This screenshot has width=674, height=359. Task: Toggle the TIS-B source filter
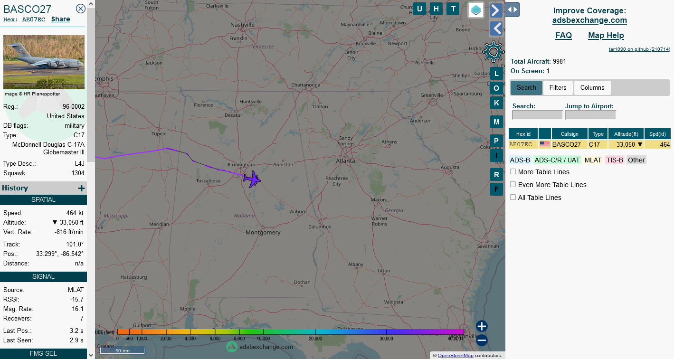[615, 160]
